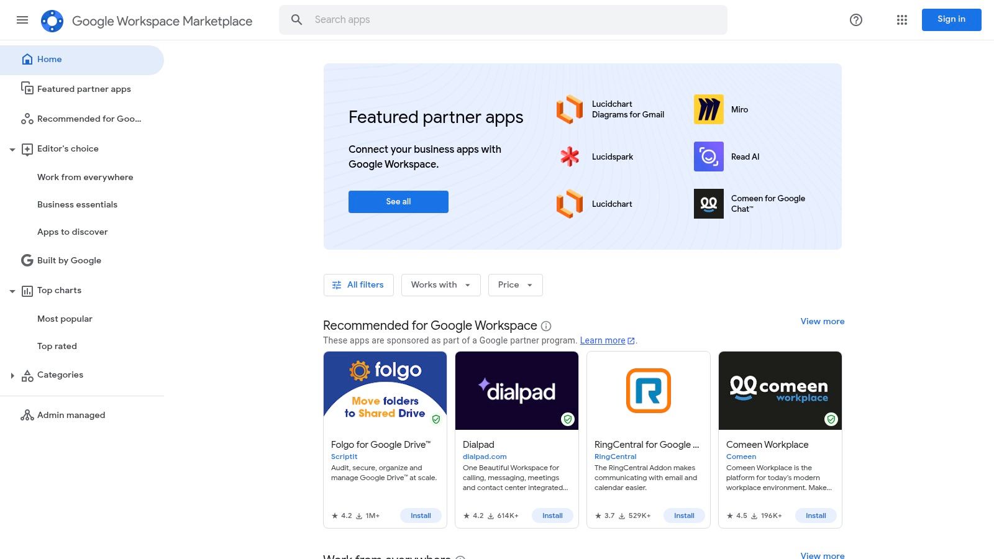The width and height of the screenshot is (994, 559).
Task: Click the Editor's choice sidebar icon
Action: point(27,149)
